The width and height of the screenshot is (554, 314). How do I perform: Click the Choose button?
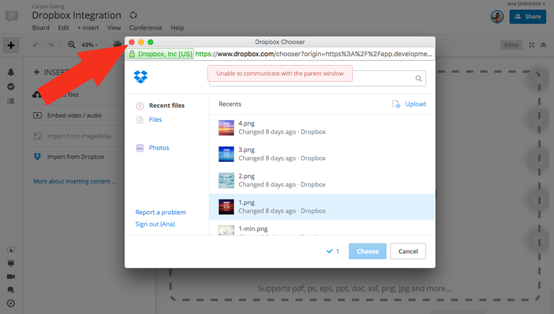367,251
